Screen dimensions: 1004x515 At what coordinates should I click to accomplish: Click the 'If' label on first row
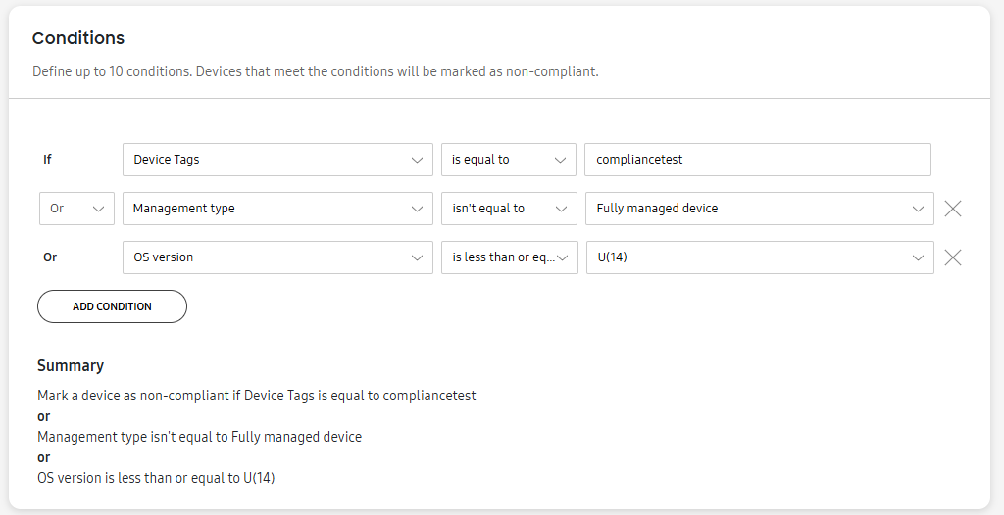click(47, 160)
